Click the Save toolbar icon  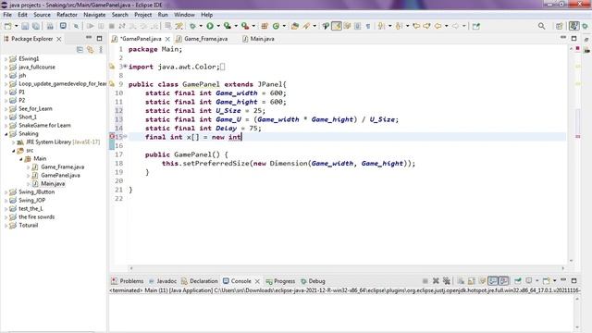(25, 26)
